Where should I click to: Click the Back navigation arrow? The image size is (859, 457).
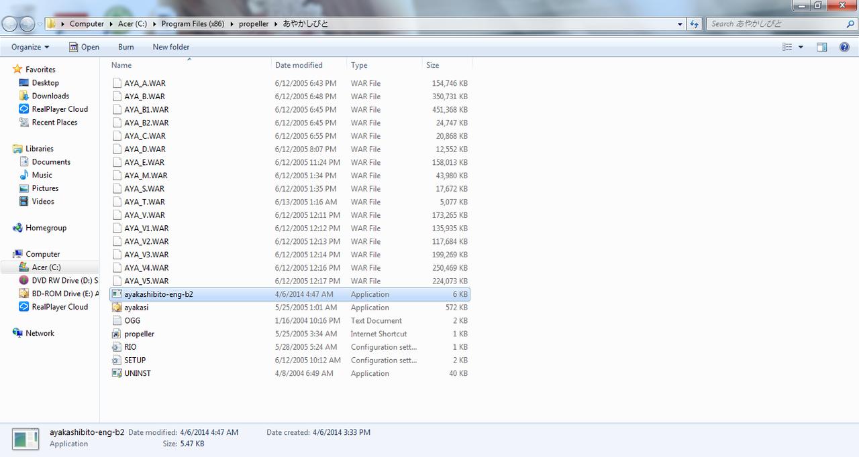click(x=10, y=23)
